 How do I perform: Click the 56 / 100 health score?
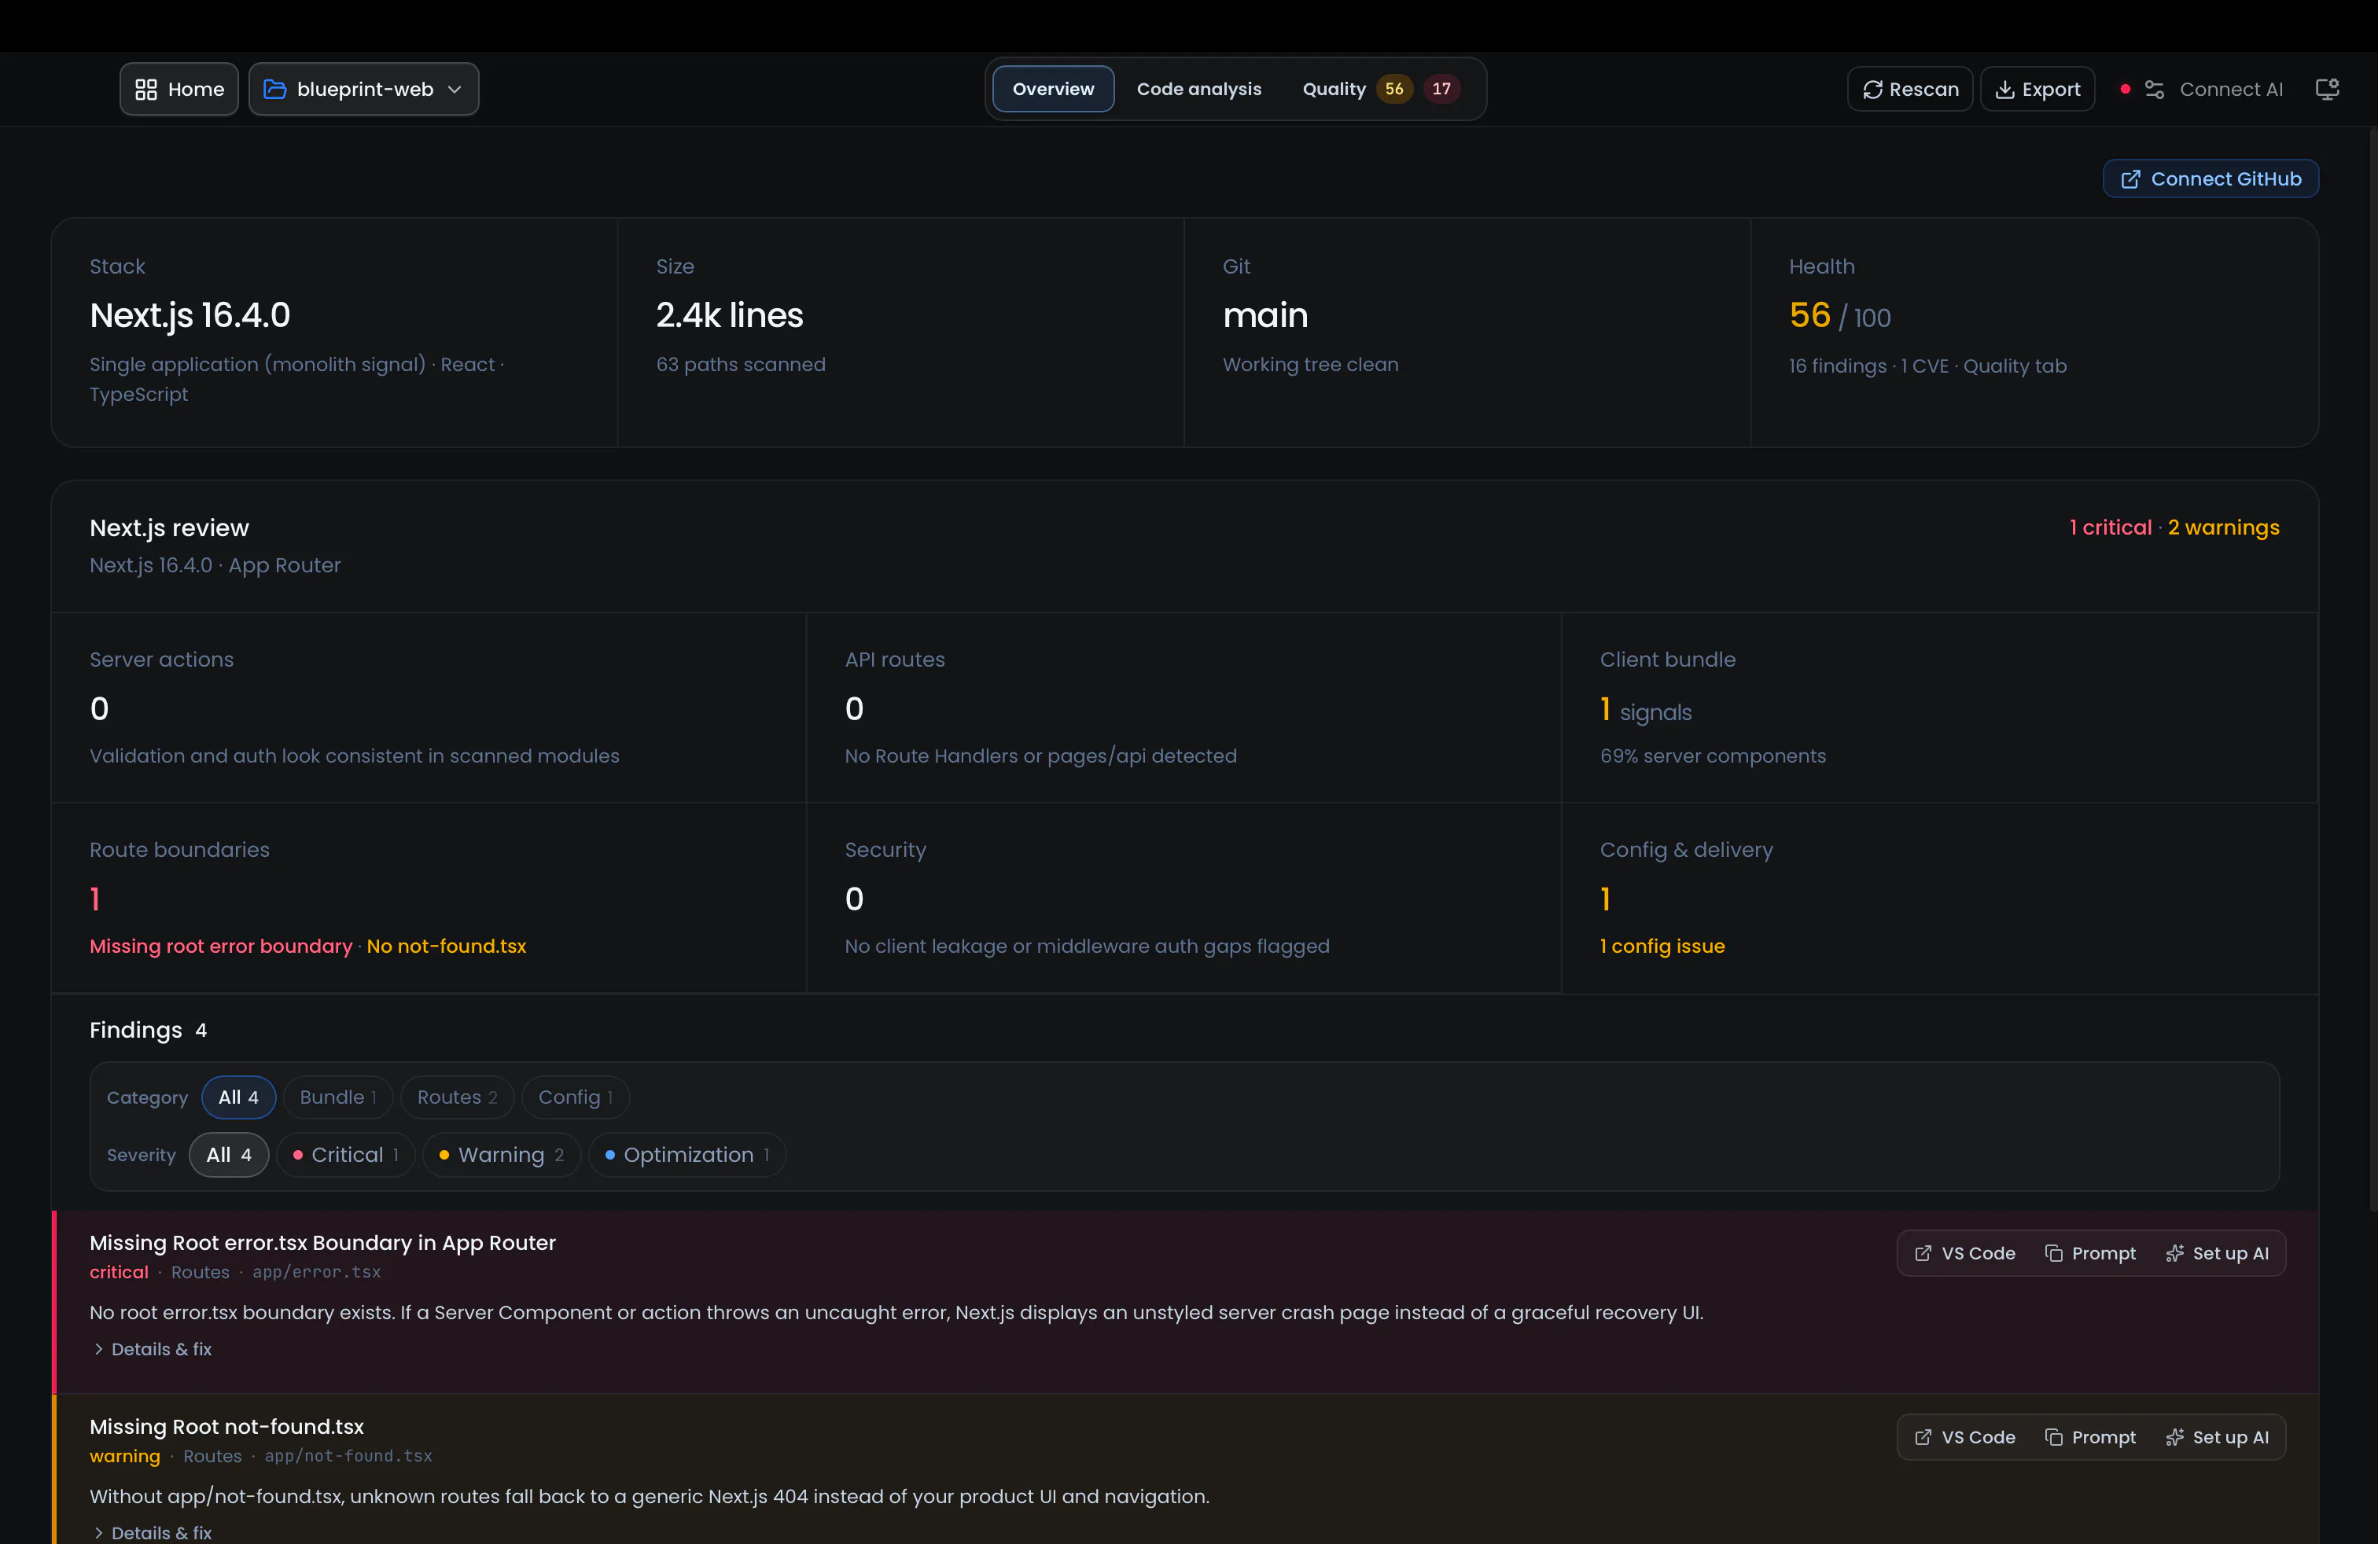tap(1839, 315)
